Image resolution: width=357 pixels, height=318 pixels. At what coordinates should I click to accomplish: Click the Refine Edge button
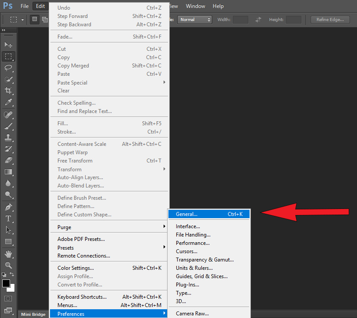(330, 19)
